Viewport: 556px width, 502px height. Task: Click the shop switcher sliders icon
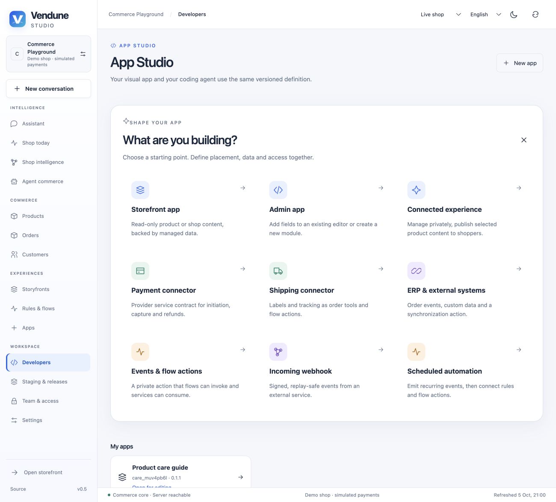pyautogui.click(x=83, y=54)
